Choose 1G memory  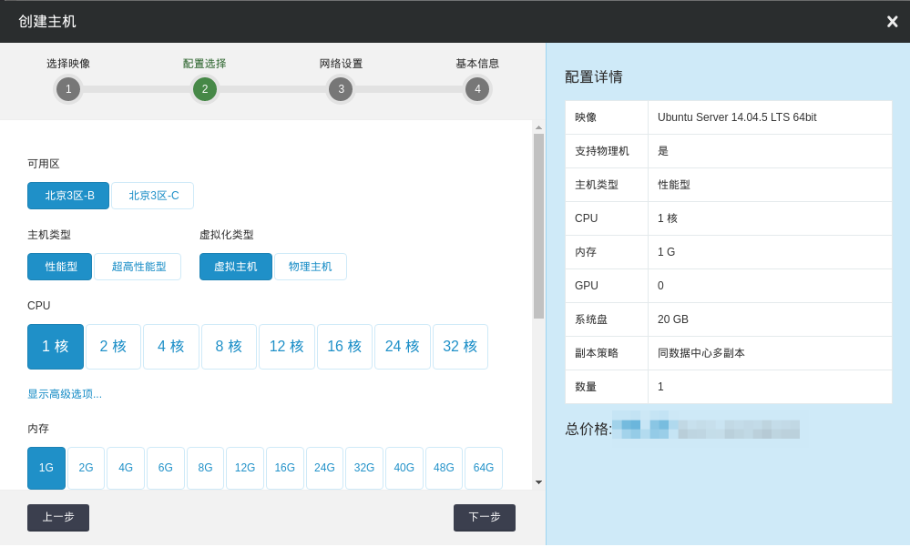(46, 468)
